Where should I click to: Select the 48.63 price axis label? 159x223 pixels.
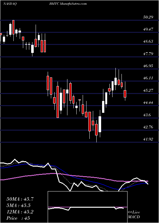coord(149,41)
